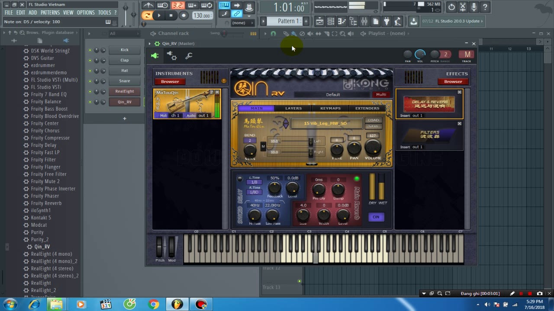Open Filters Insert out 1 dropdown
This screenshot has height=311, width=554.
click(x=417, y=147)
